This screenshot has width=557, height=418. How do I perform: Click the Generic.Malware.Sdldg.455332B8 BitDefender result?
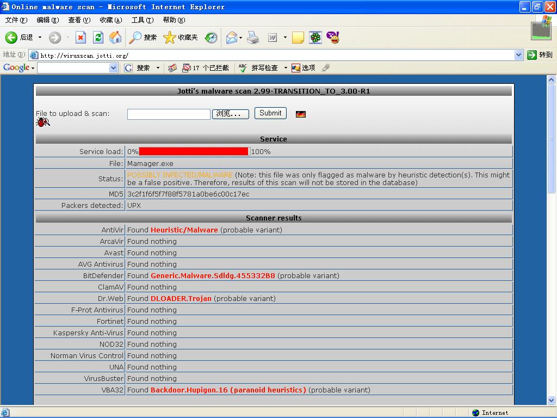pos(213,276)
